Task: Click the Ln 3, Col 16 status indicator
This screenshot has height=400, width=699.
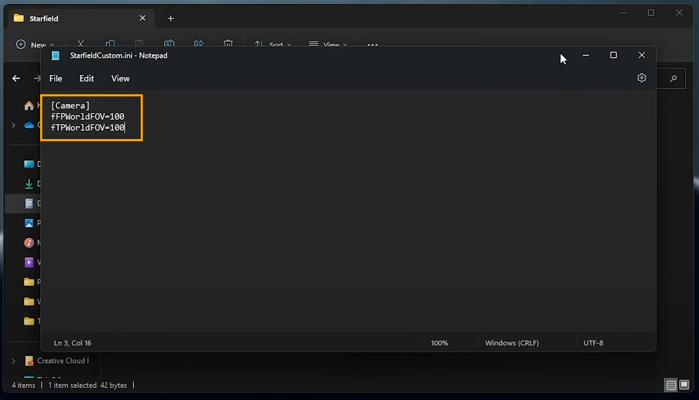Action: click(x=73, y=343)
